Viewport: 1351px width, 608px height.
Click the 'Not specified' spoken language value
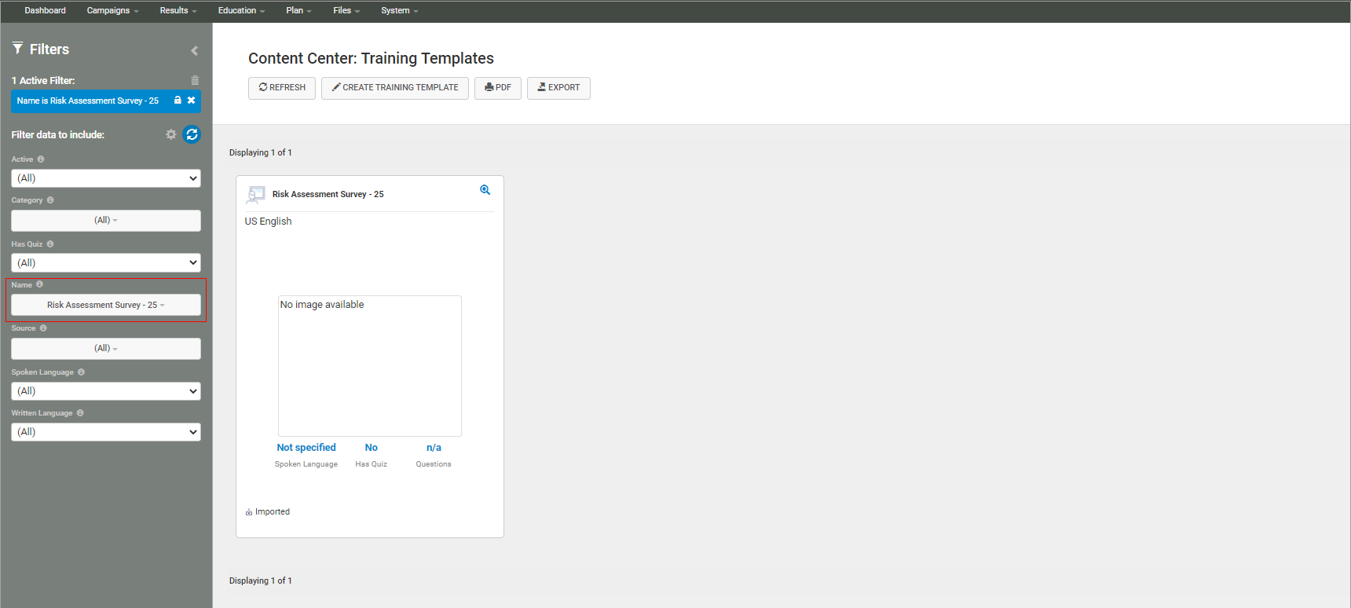click(306, 448)
